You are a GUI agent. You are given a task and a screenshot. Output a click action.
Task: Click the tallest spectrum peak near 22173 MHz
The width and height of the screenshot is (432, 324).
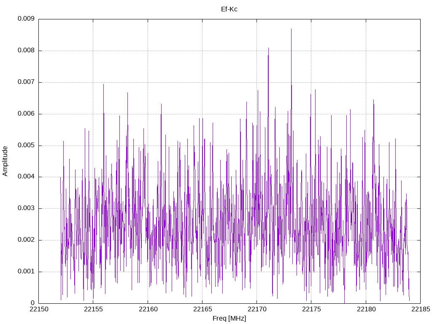(x=291, y=29)
